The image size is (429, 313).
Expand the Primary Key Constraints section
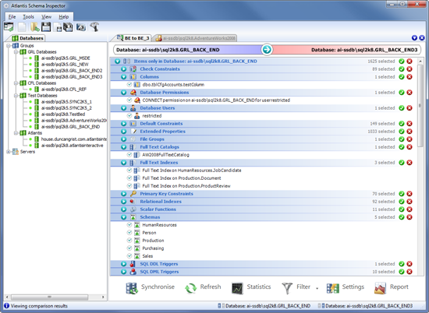tap(124, 194)
